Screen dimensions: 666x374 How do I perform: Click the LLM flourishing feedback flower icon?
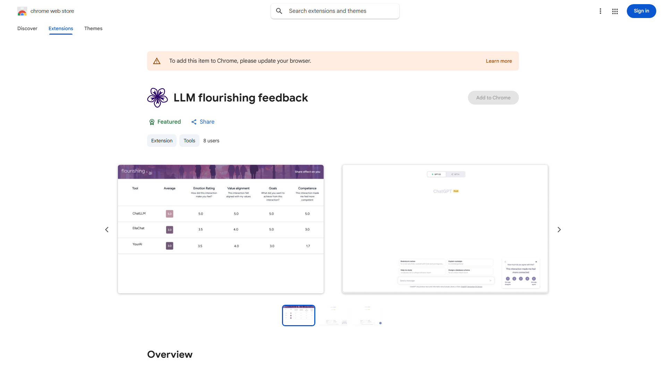(157, 98)
